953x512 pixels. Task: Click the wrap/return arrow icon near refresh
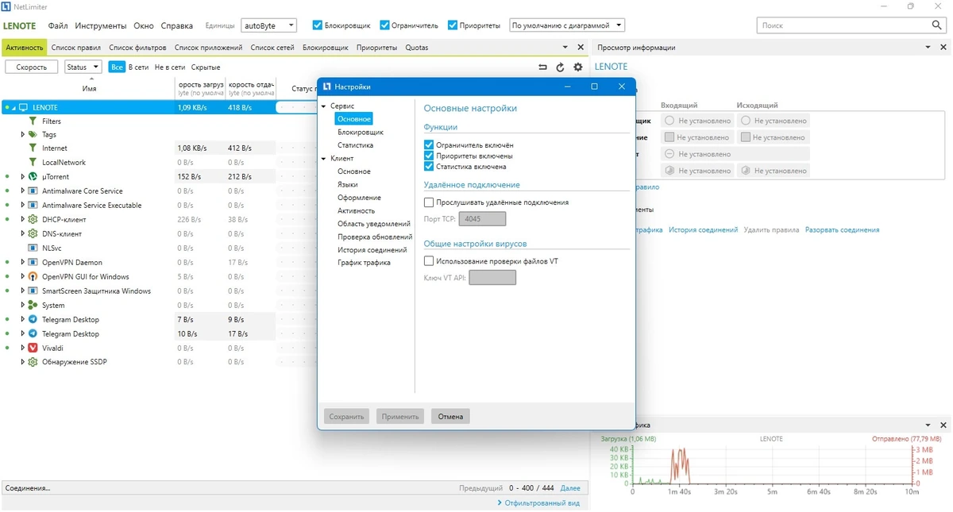[x=542, y=67]
